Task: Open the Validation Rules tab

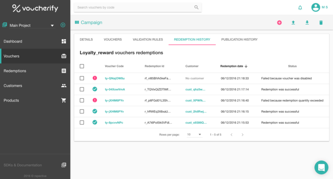Action: pos(148,39)
